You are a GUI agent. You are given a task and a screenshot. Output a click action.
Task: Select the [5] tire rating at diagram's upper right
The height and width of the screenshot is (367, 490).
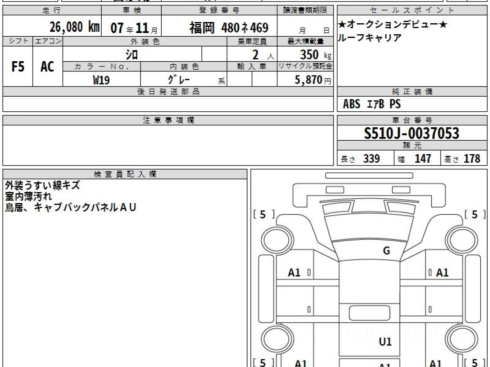tap(475, 214)
